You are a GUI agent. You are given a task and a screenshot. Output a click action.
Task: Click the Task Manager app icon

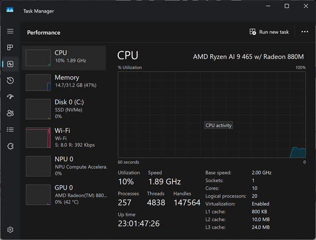pos(10,9)
